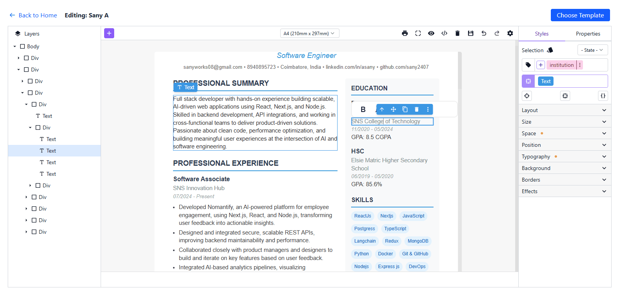This screenshot has height=294, width=617.
Task: Print the resume with printer icon
Action: coord(405,33)
